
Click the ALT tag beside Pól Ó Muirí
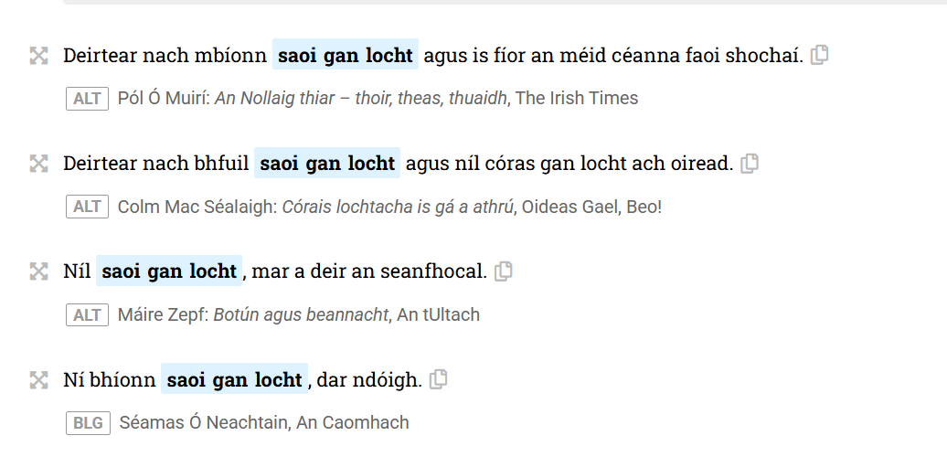(87, 98)
